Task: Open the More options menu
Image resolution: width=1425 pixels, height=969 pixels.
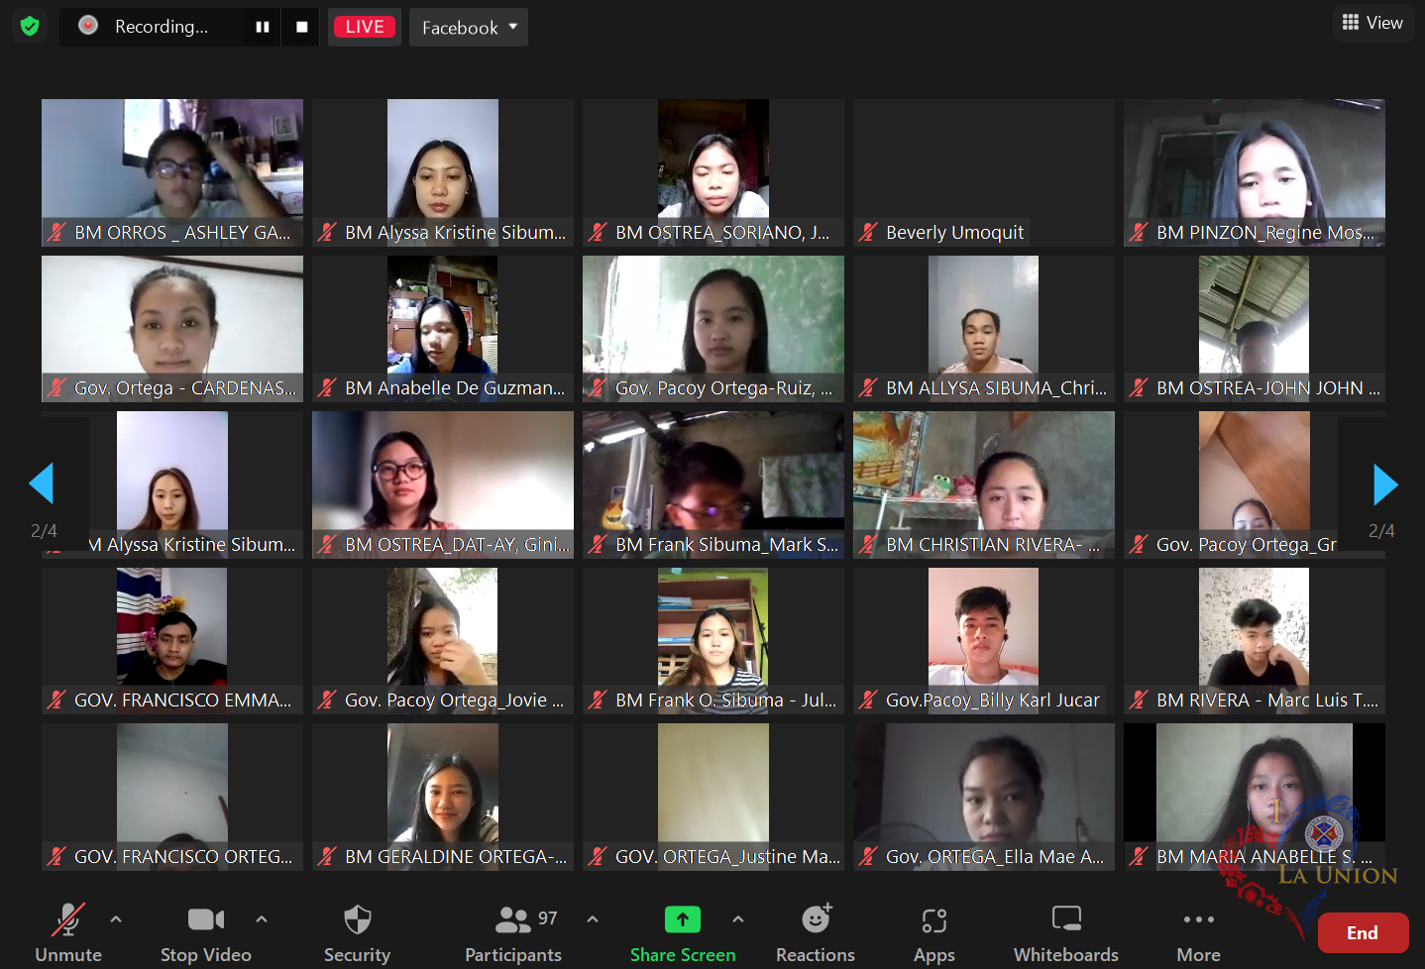Action: pyautogui.click(x=1198, y=932)
